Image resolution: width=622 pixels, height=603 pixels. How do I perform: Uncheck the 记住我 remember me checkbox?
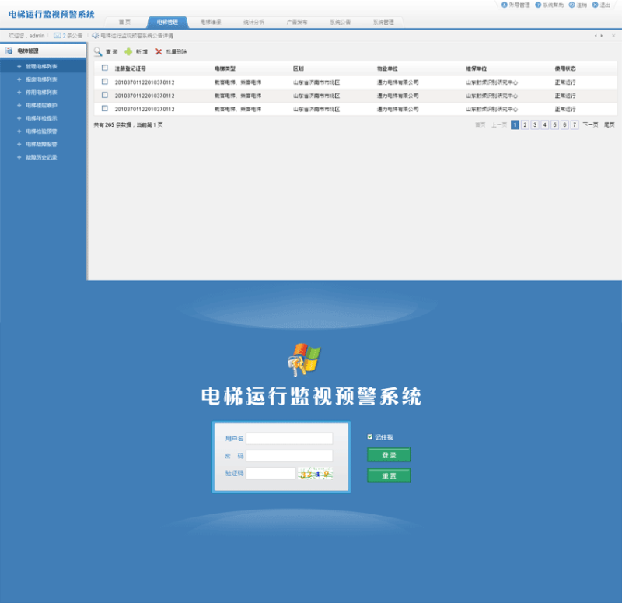tap(370, 436)
